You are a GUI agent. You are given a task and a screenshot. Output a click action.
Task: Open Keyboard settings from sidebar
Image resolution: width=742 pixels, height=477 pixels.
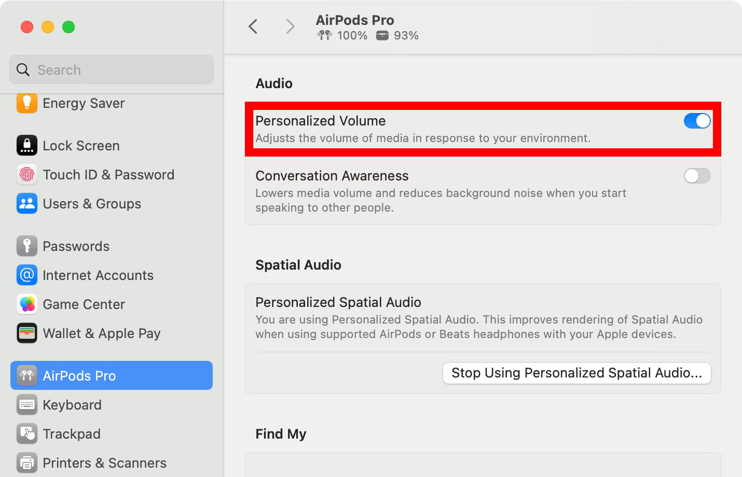[27, 405]
